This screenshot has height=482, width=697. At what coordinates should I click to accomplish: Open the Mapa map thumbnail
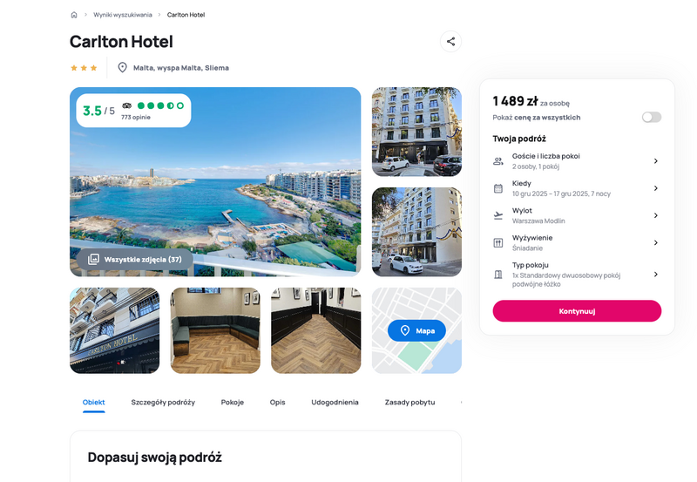click(x=416, y=330)
